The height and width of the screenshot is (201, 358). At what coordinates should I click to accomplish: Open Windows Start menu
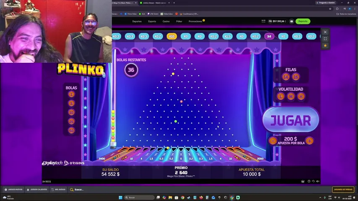pyautogui.click(x=120, y=198)
